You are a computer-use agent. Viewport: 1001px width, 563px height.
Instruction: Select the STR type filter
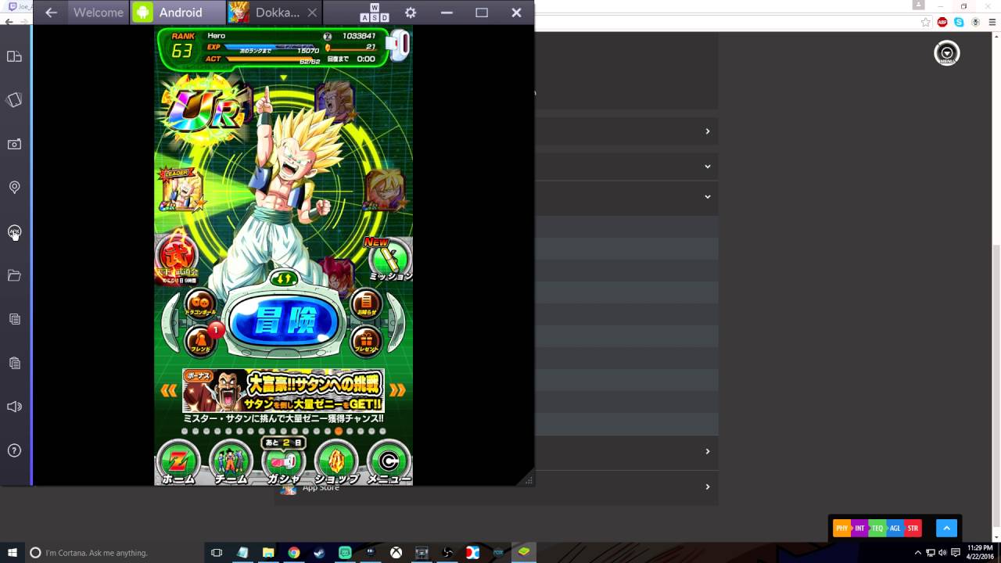point(913,529)
